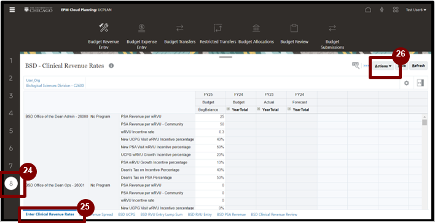The width and height of the screenshot is (435, 223).
Task: Click the vertical scrollbar thumb of grid
Action: [425, 122]
